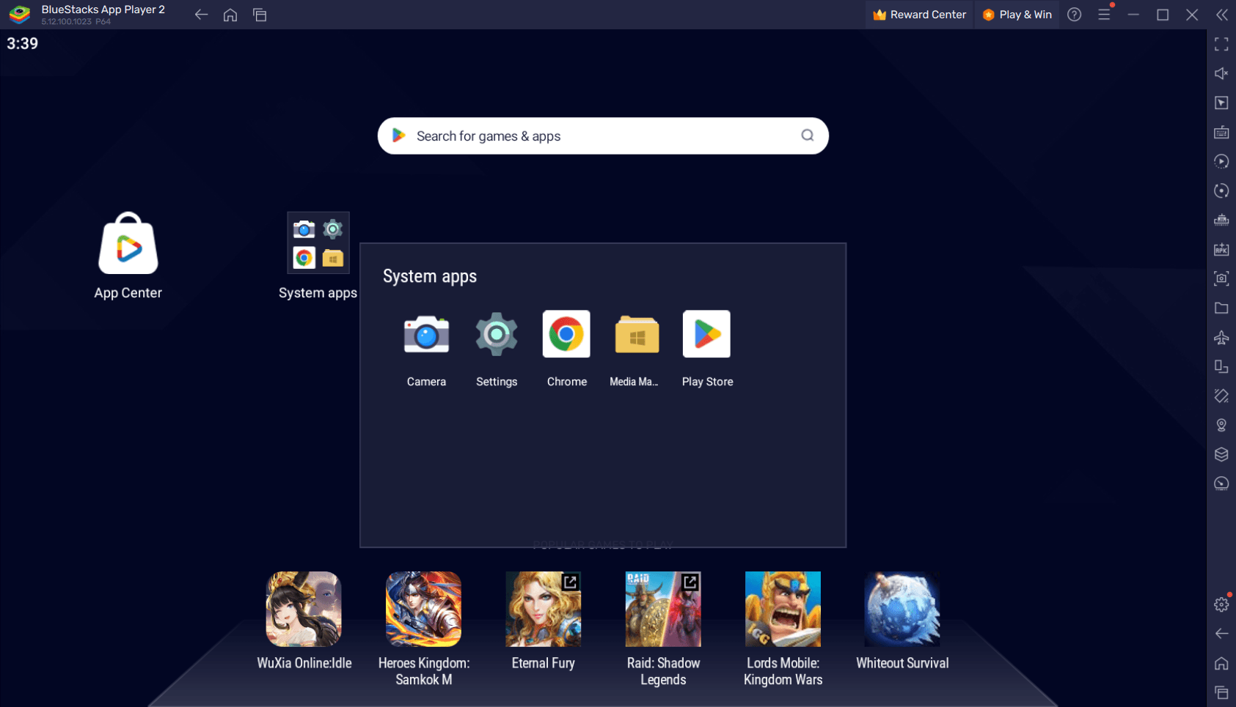
Task: Launch Heroes Kingdom: Samkok M
Action: [423, 609]
